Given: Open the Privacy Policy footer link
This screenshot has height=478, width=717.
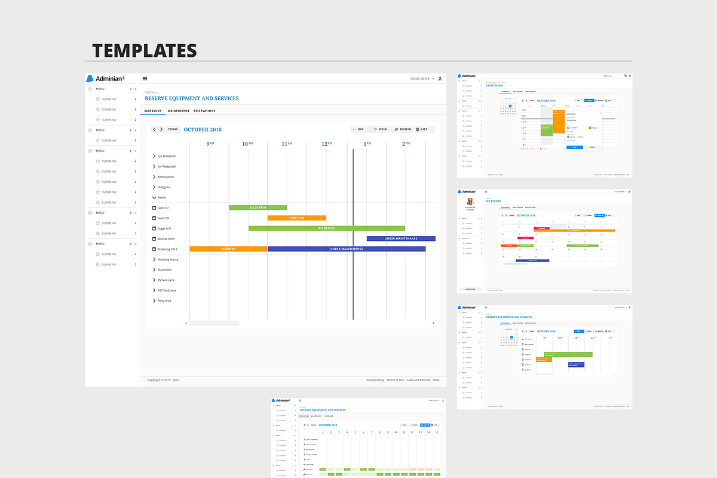Looking at the screenshot, I should tap(375, 380).
